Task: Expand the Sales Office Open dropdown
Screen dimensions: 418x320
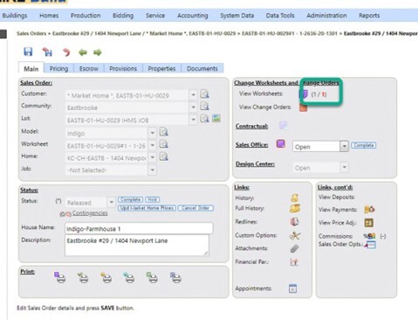Action: click(344, 146)
